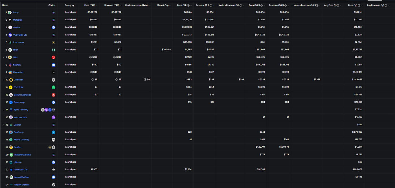The width and height of the screenshot is (395, 188).
Task: Click the $21.09m value in Metaplex row
Action: 358,20
